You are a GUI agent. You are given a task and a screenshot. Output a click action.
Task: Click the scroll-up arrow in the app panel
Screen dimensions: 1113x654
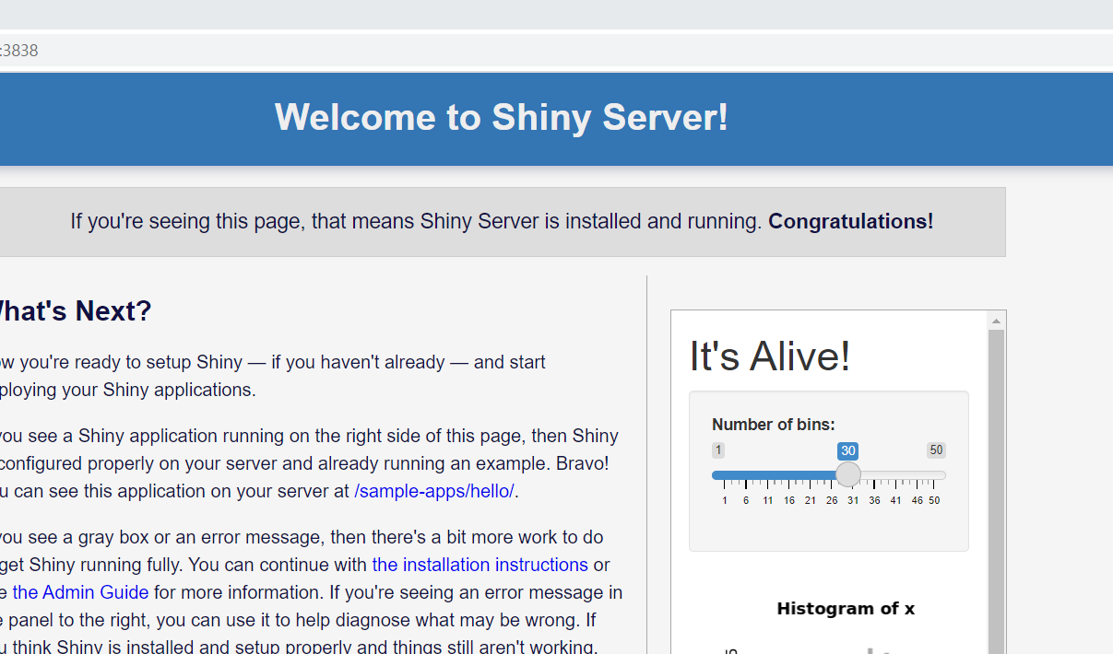tap(996, 321)
